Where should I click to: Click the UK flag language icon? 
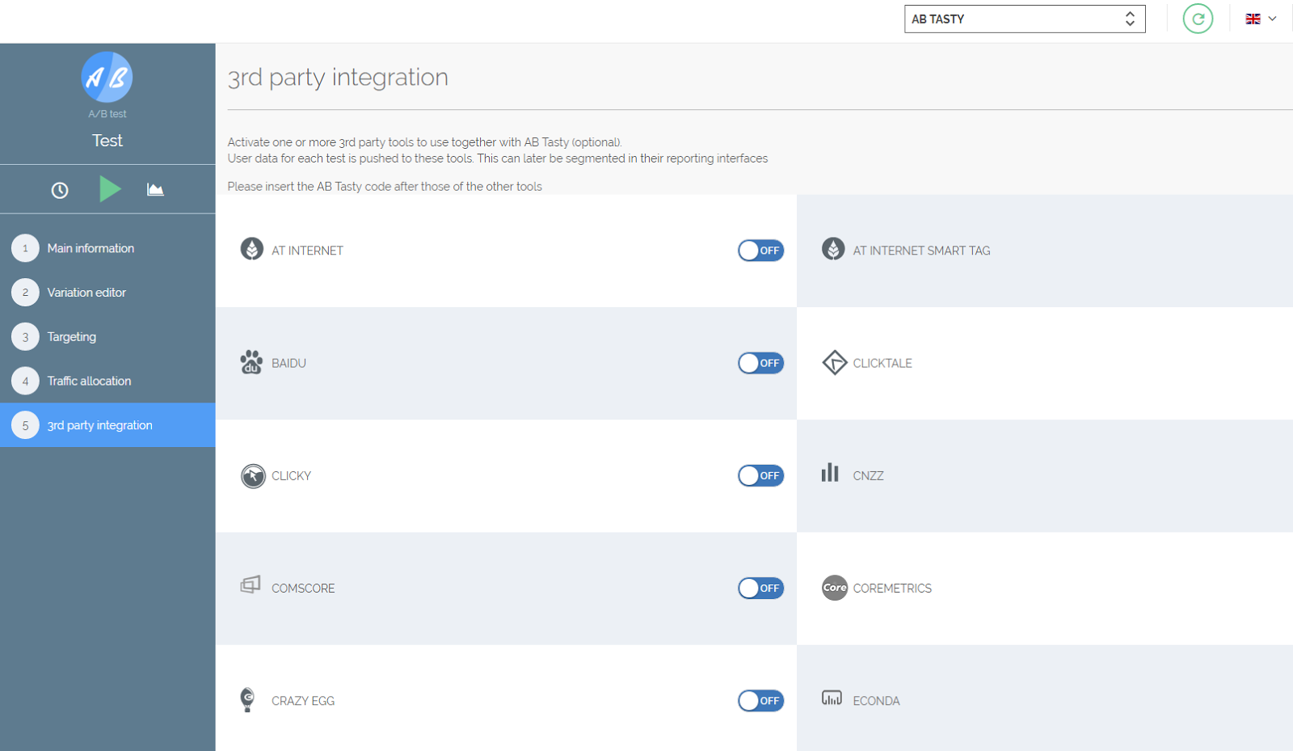coord(1253,19)
